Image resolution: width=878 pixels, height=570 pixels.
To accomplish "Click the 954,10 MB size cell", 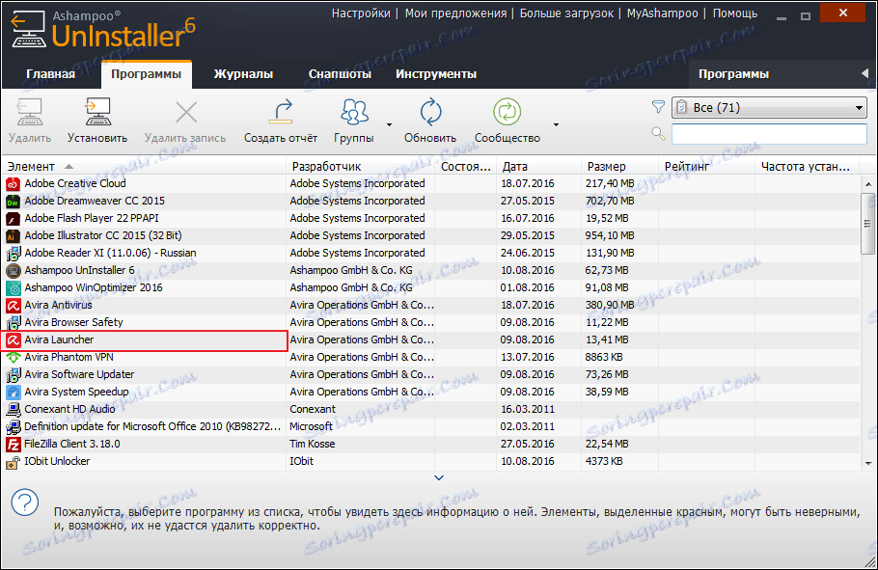I will click(x=610, y=235).
